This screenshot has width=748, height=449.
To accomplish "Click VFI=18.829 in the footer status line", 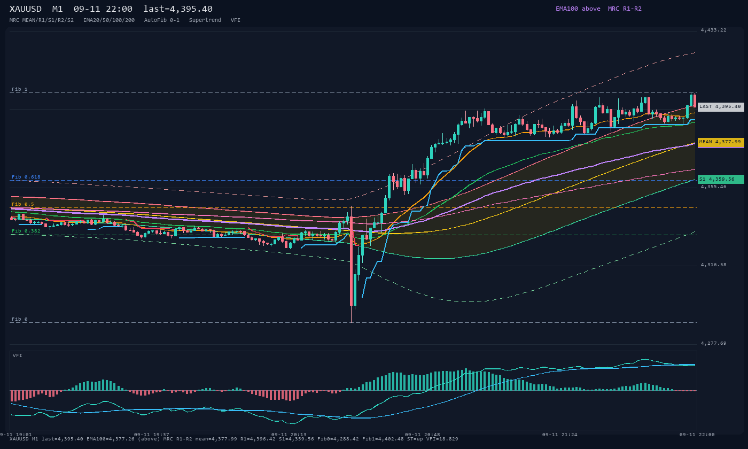I will [x=442, y=439].
